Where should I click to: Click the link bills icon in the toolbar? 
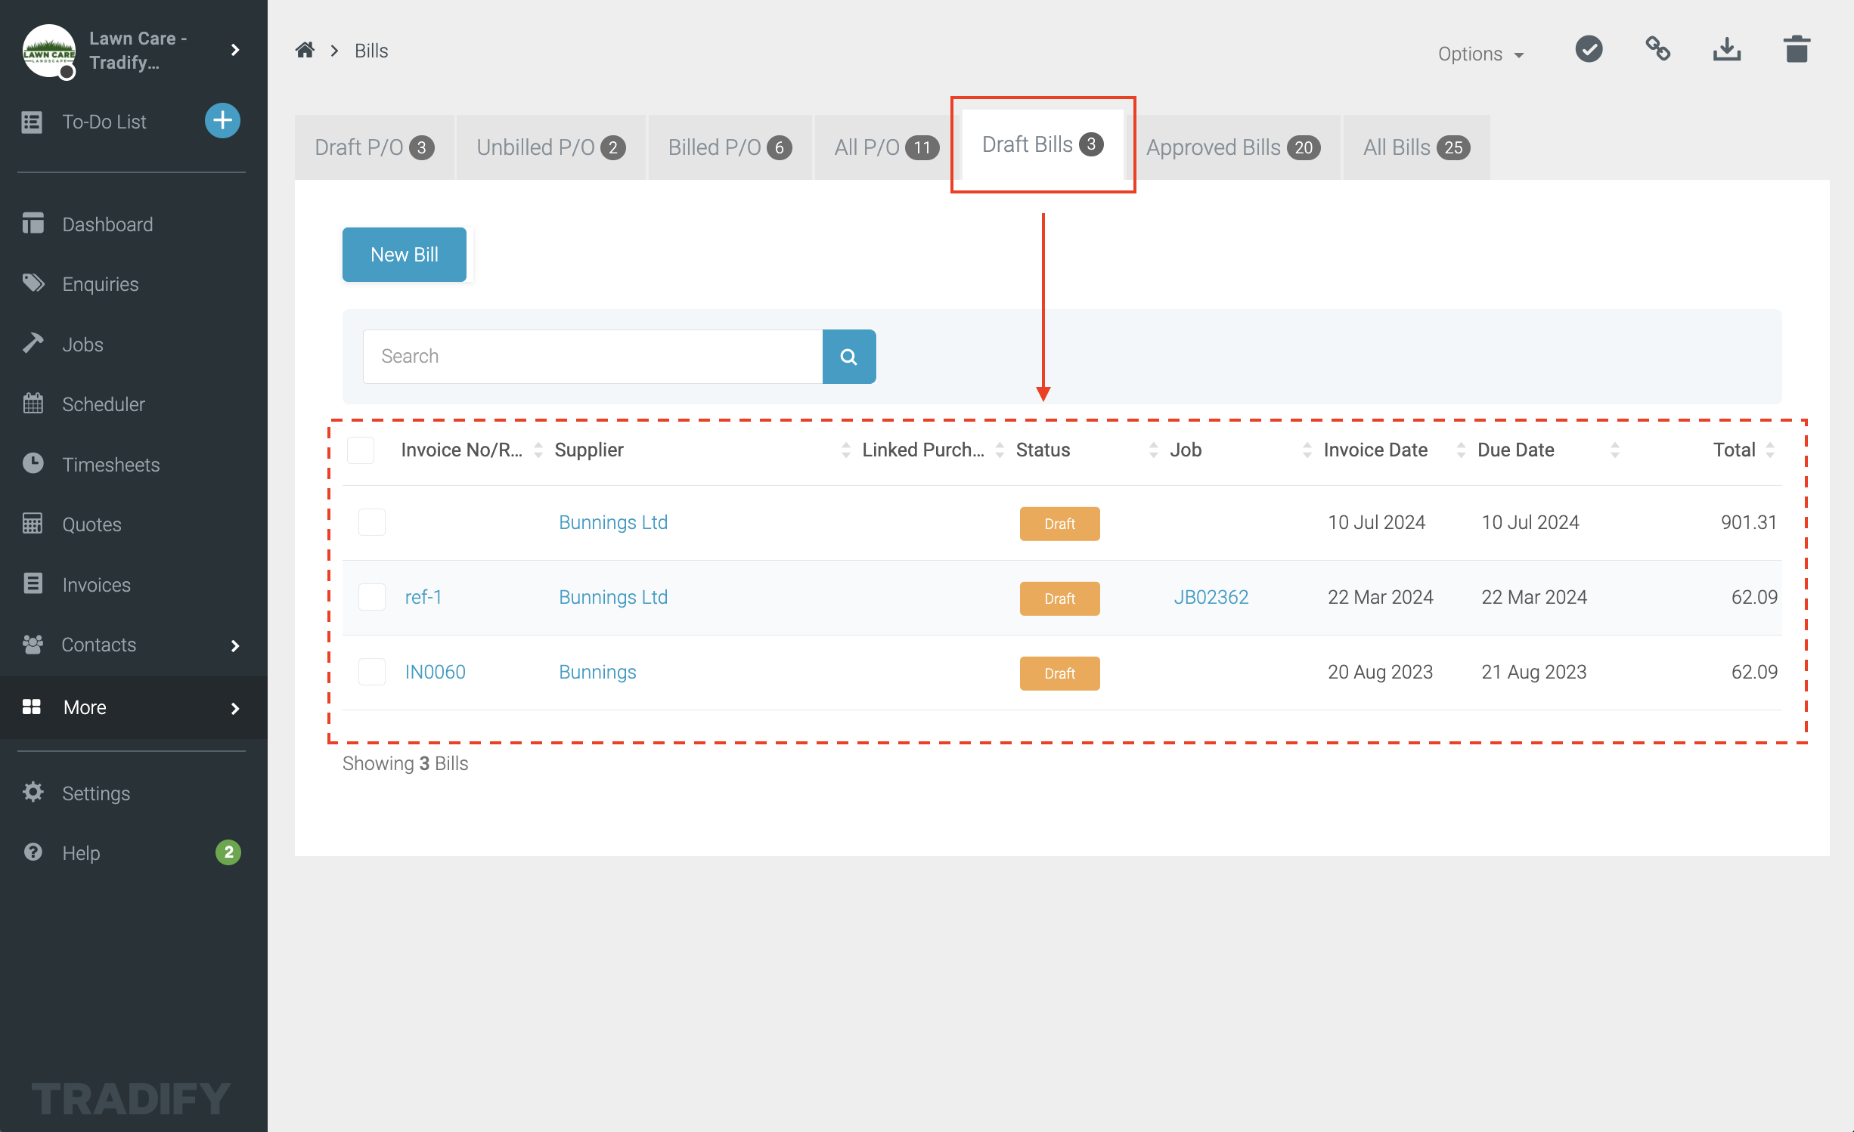point(1657,48)
